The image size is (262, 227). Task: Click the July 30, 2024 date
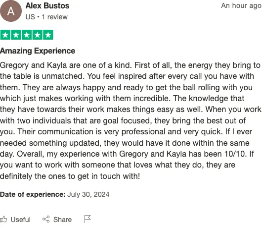[x=88, y=194]
